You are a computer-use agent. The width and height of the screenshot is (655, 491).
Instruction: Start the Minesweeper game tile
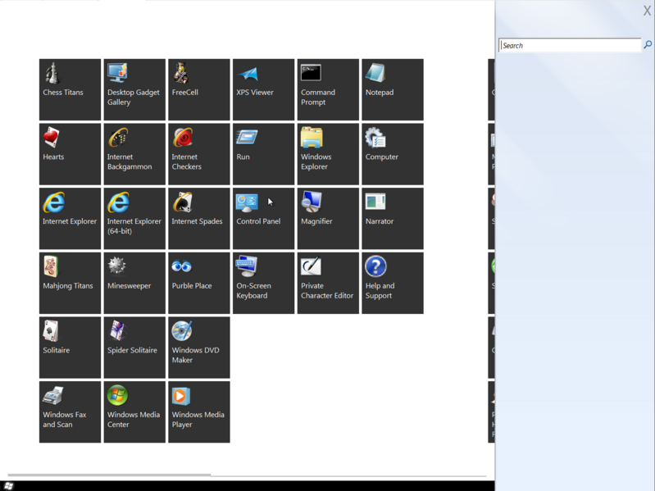coord(134,283)
